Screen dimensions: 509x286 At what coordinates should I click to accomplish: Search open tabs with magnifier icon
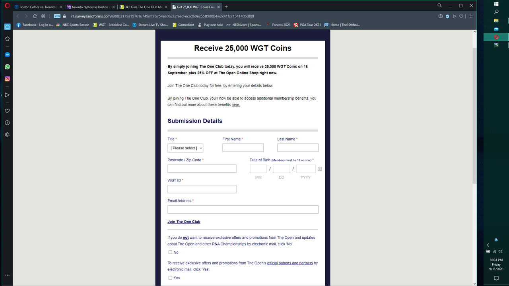coord(439,6)
